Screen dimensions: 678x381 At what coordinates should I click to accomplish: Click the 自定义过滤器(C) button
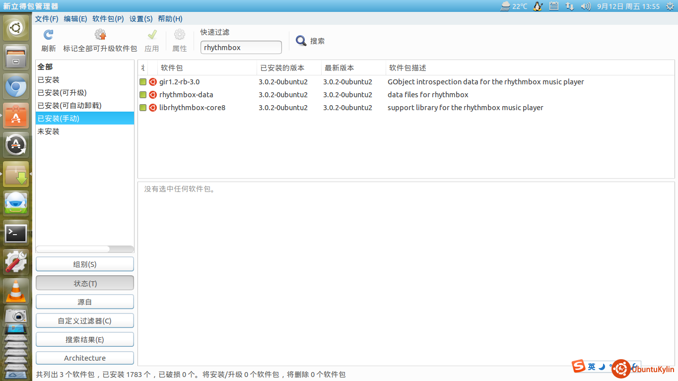click(x=85, y=321)
